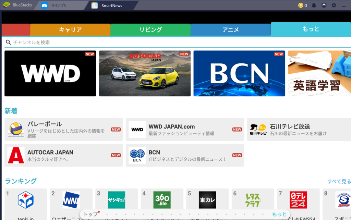Click the NEW badge on WWD JAPAN.com row
351x220 pixels.
tap(237, 129)
